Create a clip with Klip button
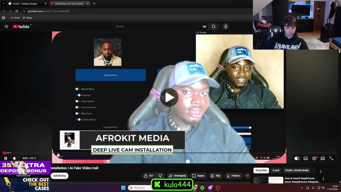The width and height of the screenshot is (341, 192). click(x=215, y=176)
